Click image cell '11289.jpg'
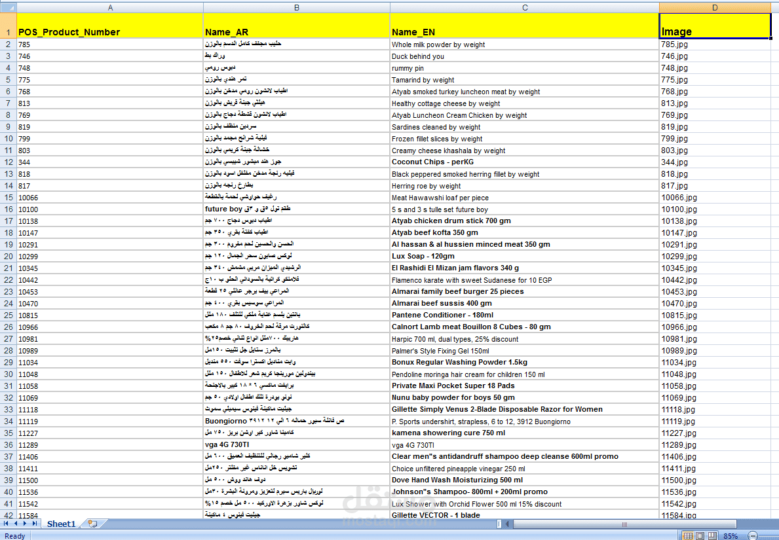The image size is (779, 540). click(x=715, y=444)
